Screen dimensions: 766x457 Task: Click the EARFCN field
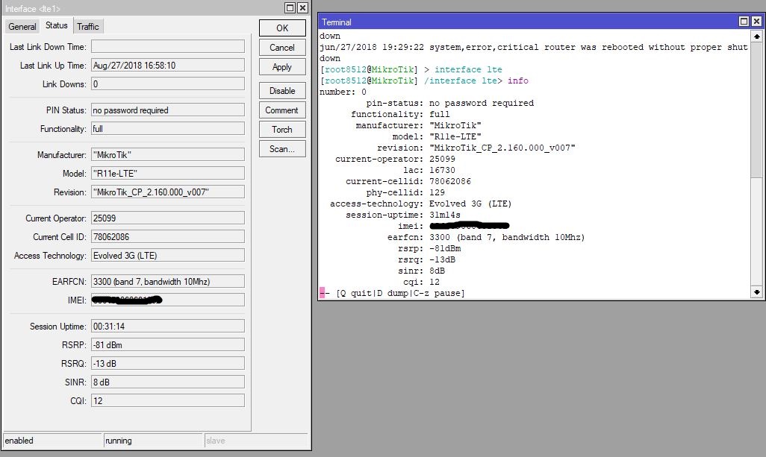pos(167,281)
